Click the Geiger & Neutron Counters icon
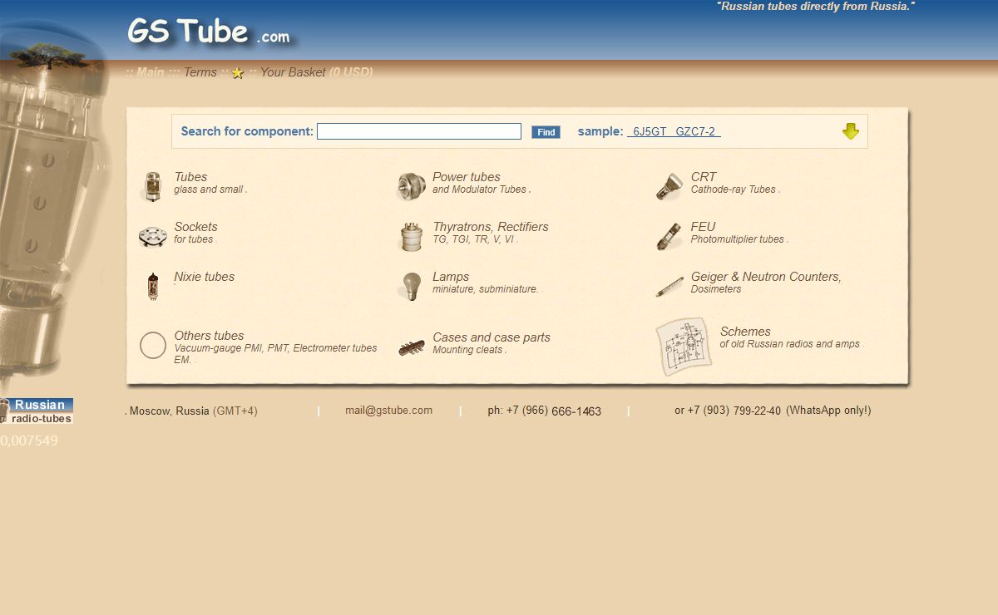The width and height of the screenshot is (998, 615). point(669,288)
